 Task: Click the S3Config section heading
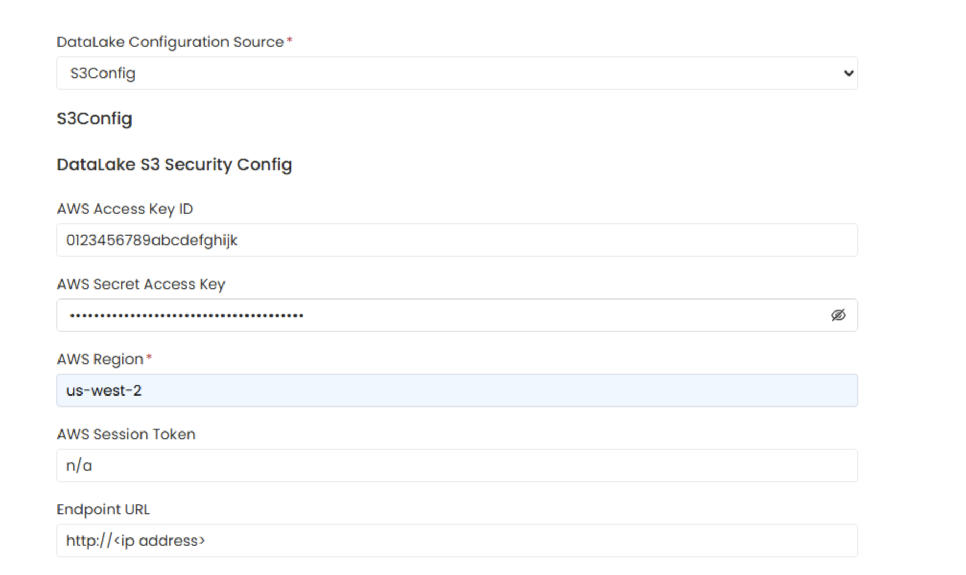[94, 118]
